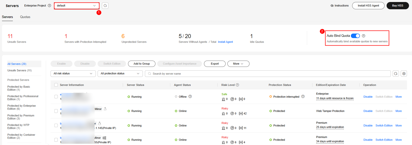Toggle the Auto Bind Quota switch
The image size is (412, 145).
coord(355,36)
